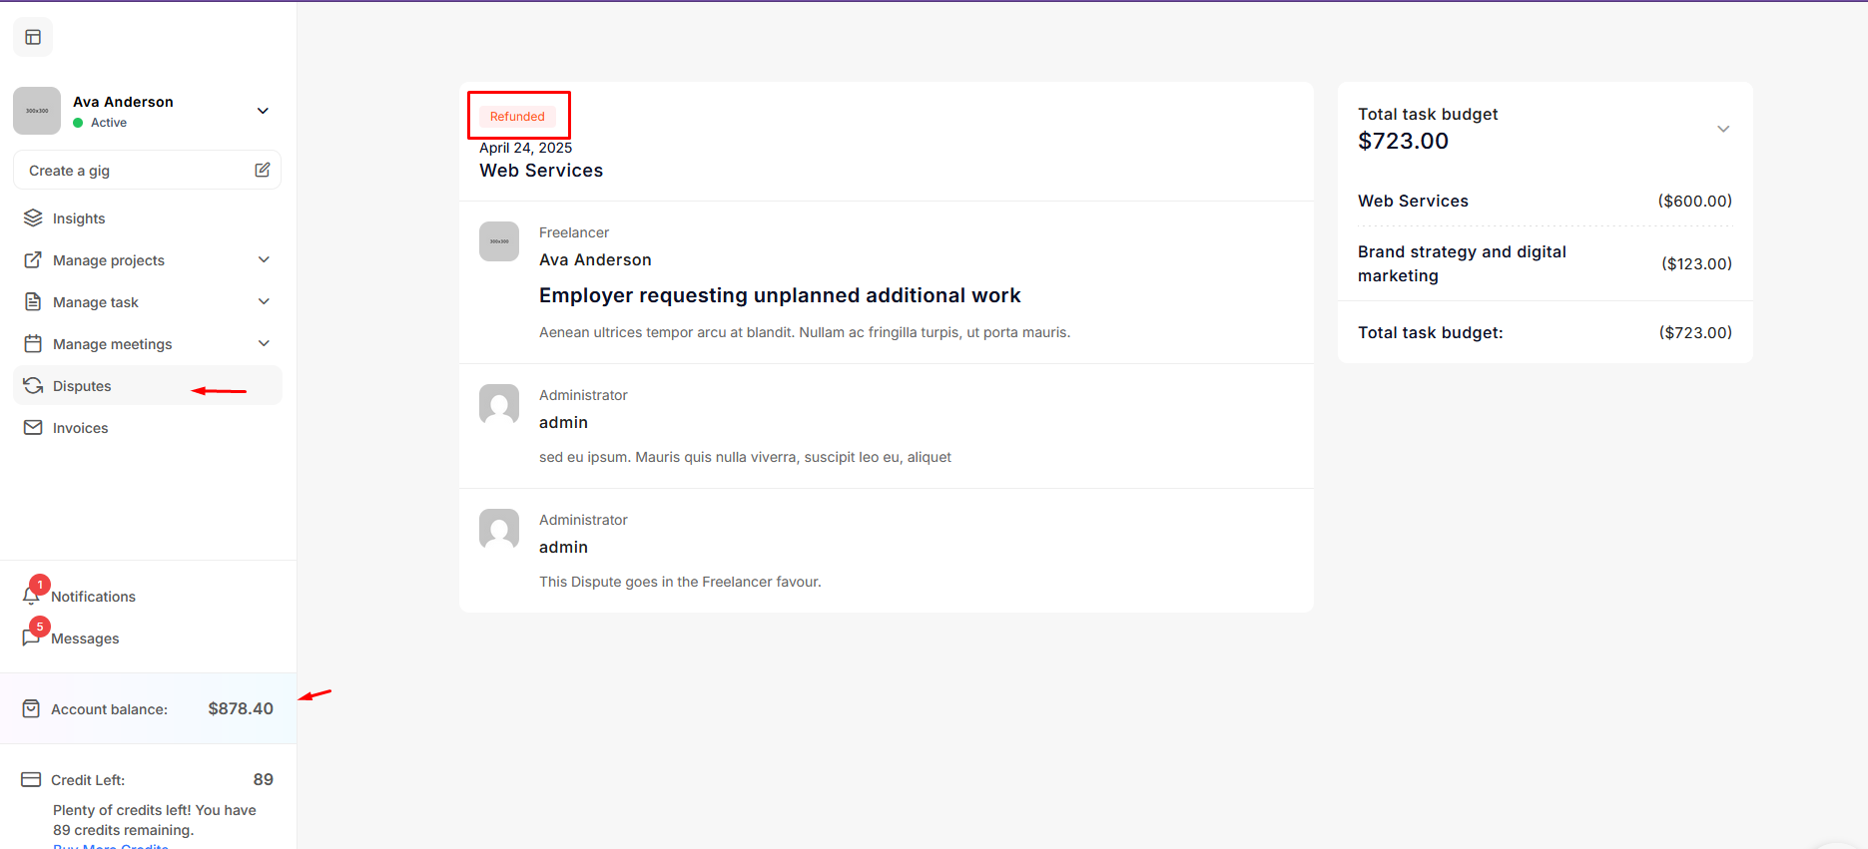Click the Invoices envelope icon
1868x849 pixels.
point(33,428)
